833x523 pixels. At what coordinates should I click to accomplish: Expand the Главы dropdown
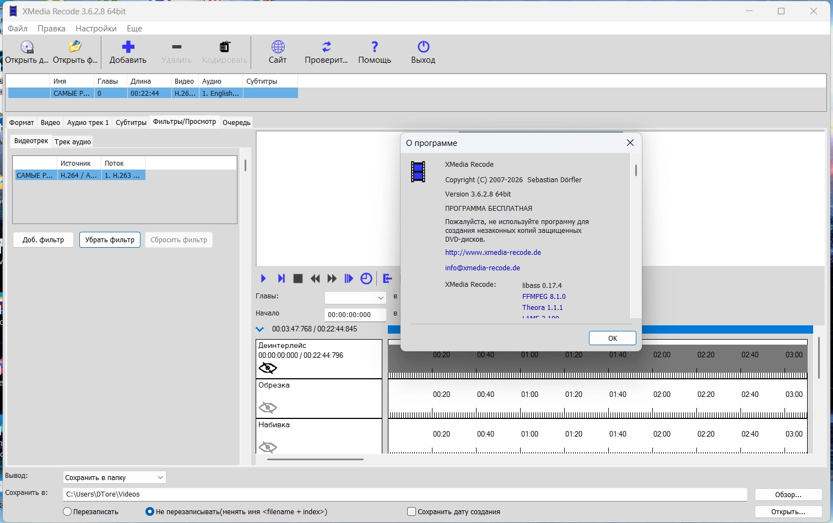pyautogui.click(x=380, y=298)
